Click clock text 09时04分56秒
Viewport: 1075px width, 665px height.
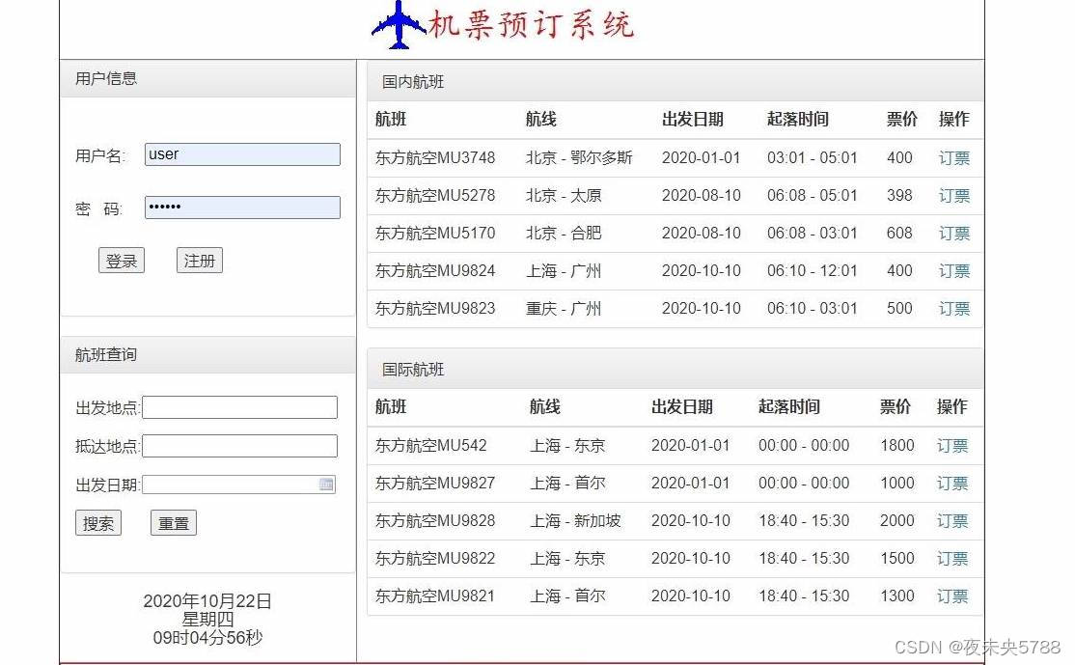[x=207, y=638]
